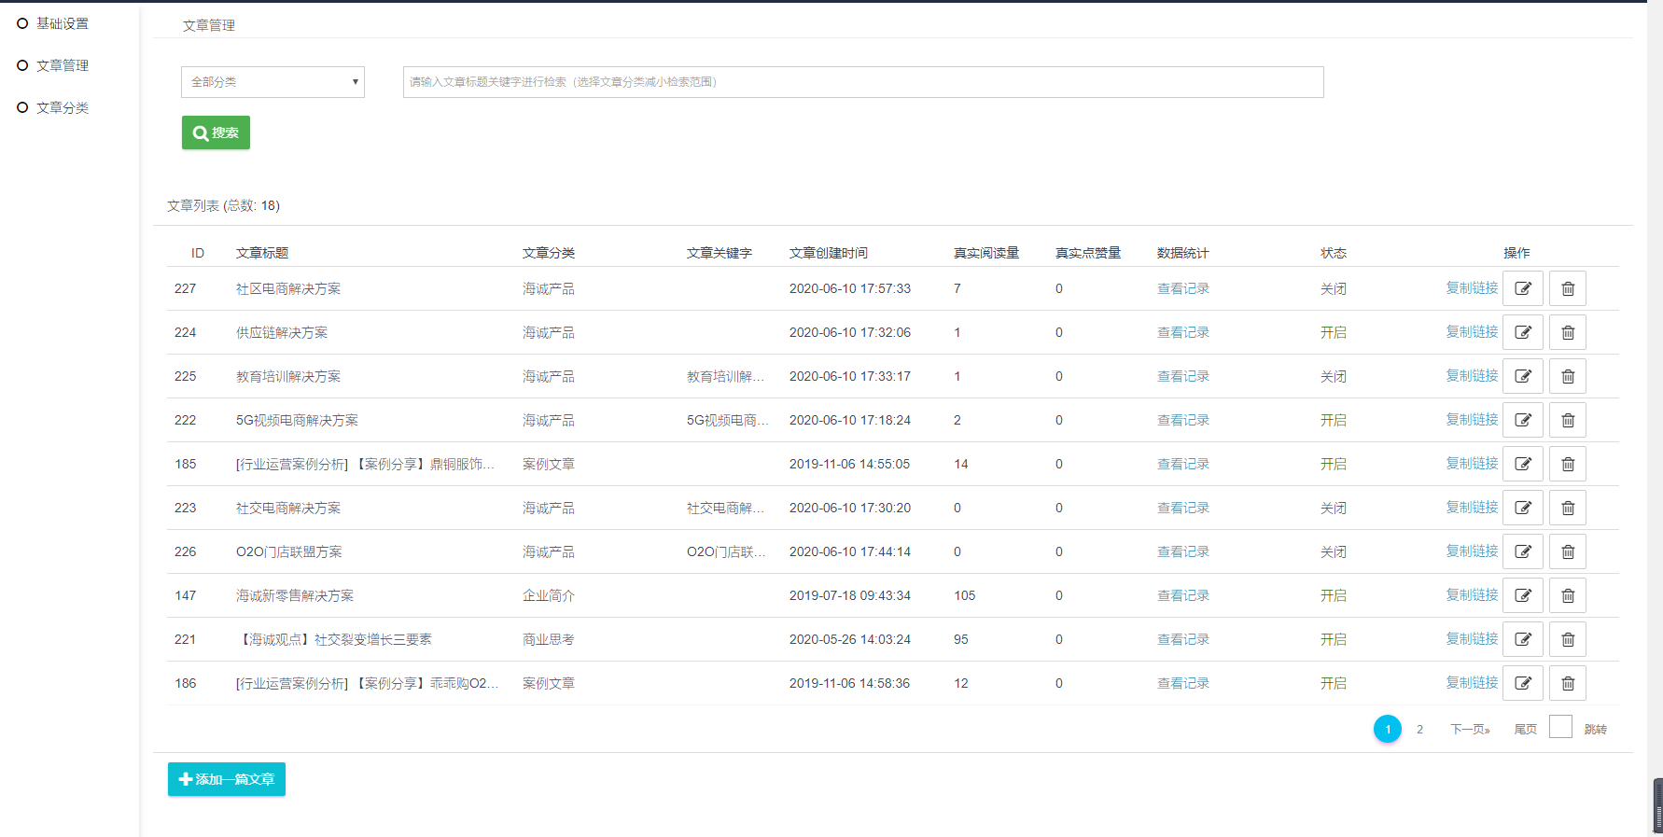Open the 全部分类 category dropdown
The height and width of the screenshot is (837, 1663).
[x=273, y=82]
